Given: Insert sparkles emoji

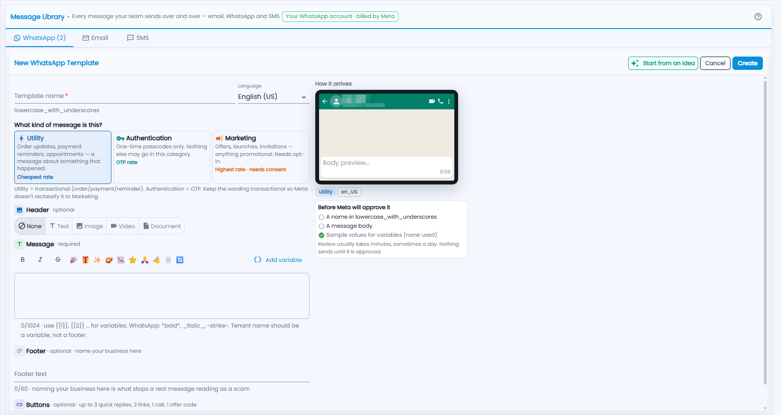Looking at the screenshot, I should coord(97,260).
